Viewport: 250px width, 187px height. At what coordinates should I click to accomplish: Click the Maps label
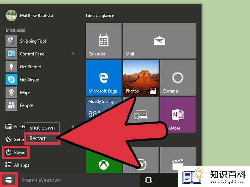point(25,93)
